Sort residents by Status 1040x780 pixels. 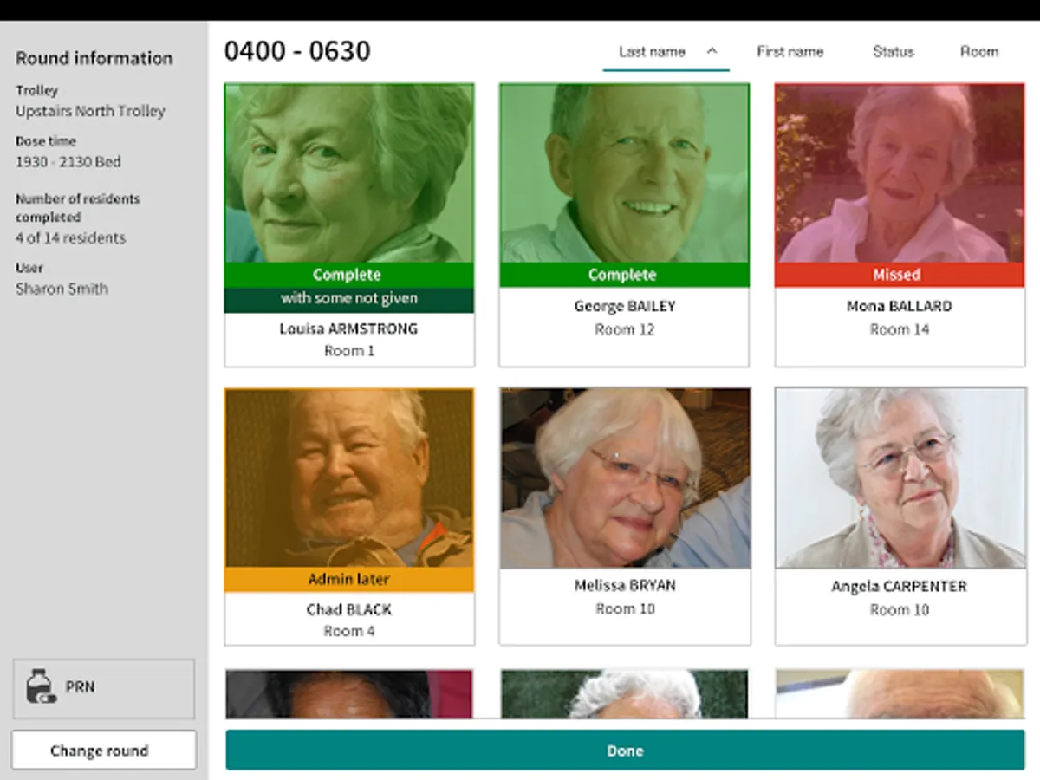click(893, 51)
